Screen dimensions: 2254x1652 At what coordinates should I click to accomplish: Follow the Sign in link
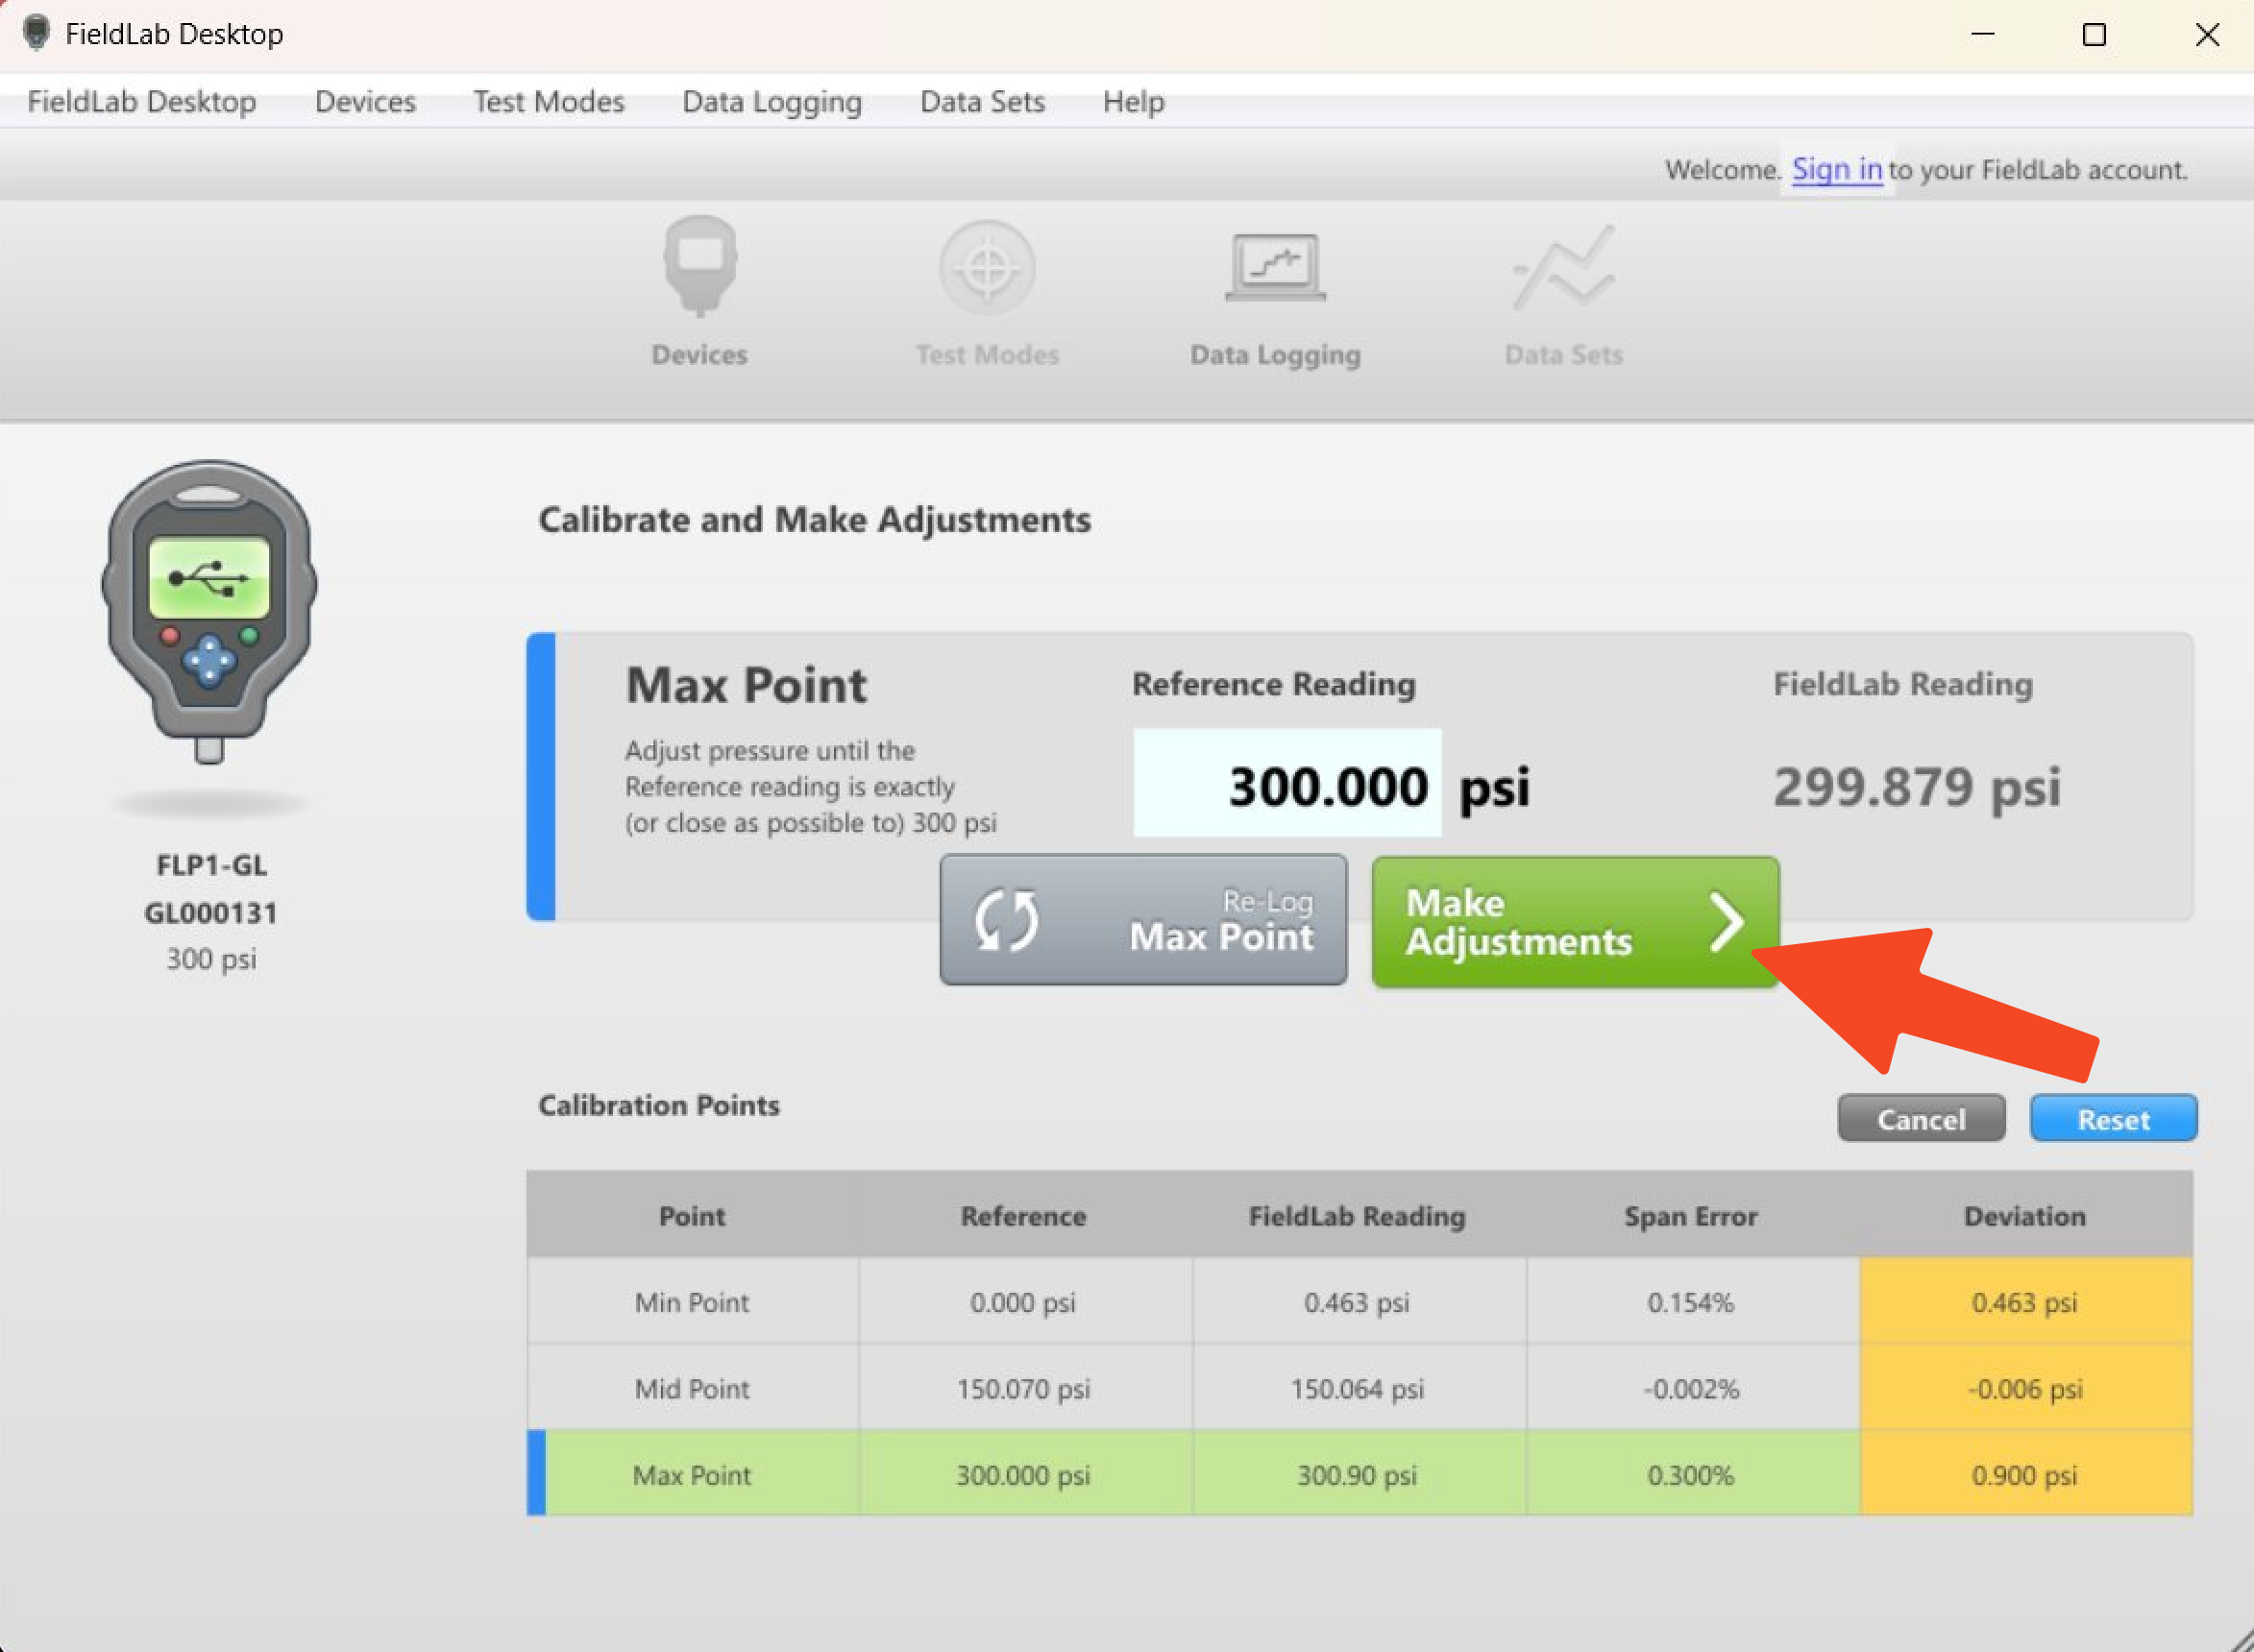click(x=1836, y=169)
